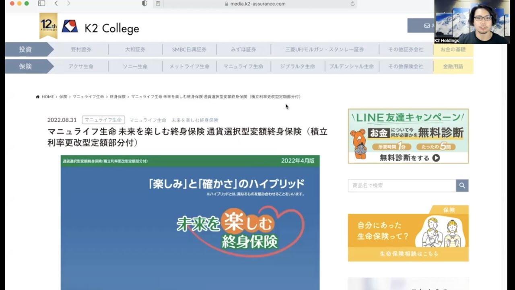Open the LINE友達キャンペーン banner
The width and height of the screenshot is (515, 290).
point(408,136)
